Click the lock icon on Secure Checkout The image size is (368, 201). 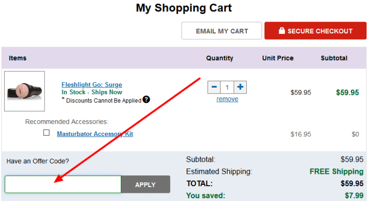282,31
